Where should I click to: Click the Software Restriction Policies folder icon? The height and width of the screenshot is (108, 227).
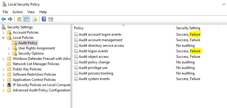tap(9, 74)
